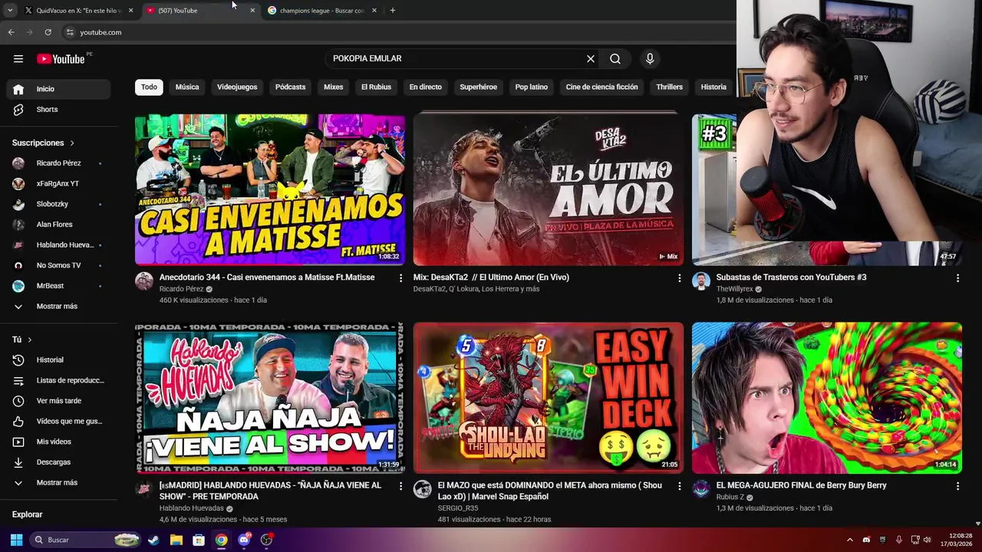Open Inicio in the sidebar
982x552 pixels.
(58, 89)
